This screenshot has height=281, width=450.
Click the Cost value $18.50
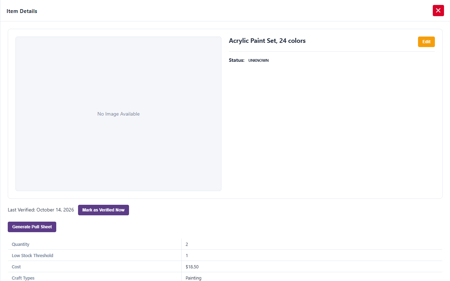(192, 267)
